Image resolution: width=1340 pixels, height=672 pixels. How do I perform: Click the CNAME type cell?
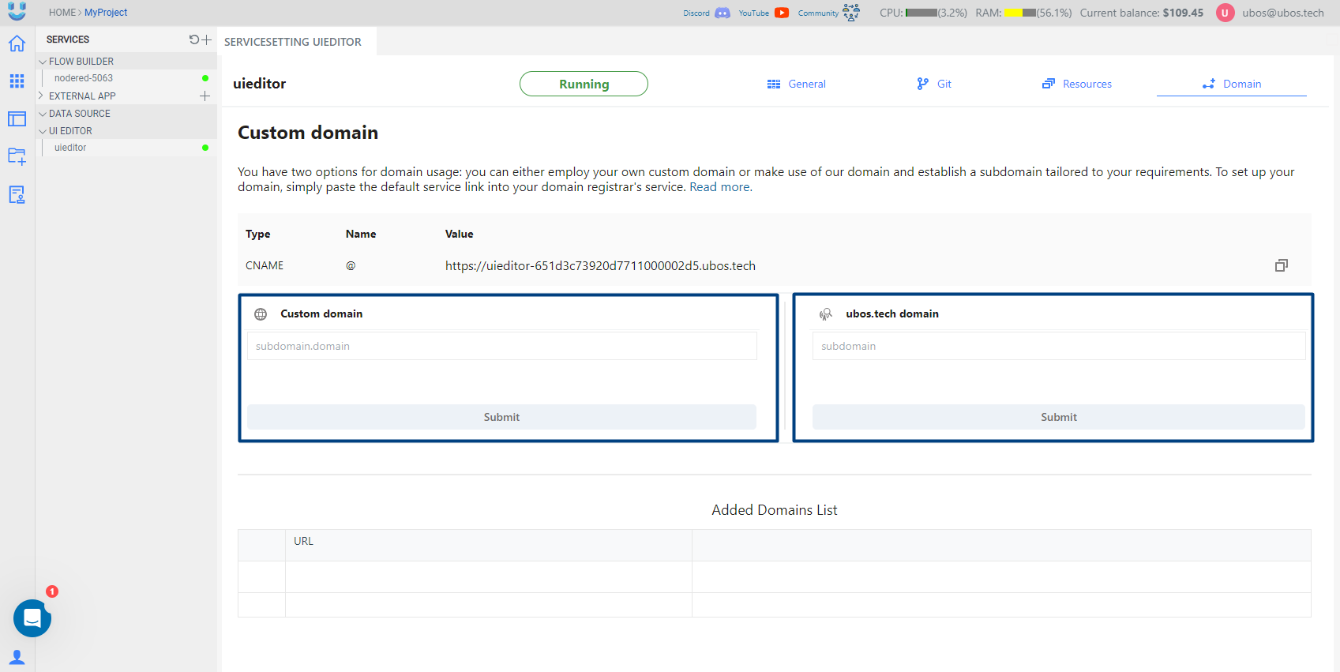[265, 265]
